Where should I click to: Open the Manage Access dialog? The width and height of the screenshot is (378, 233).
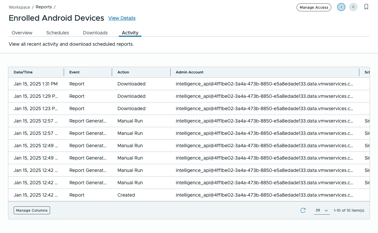pos(314,7)
